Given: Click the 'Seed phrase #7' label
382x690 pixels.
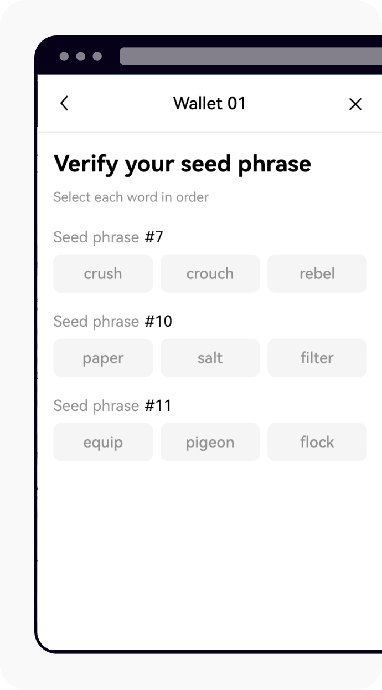Looking at the screenshot, I should (x=108, y=237).
